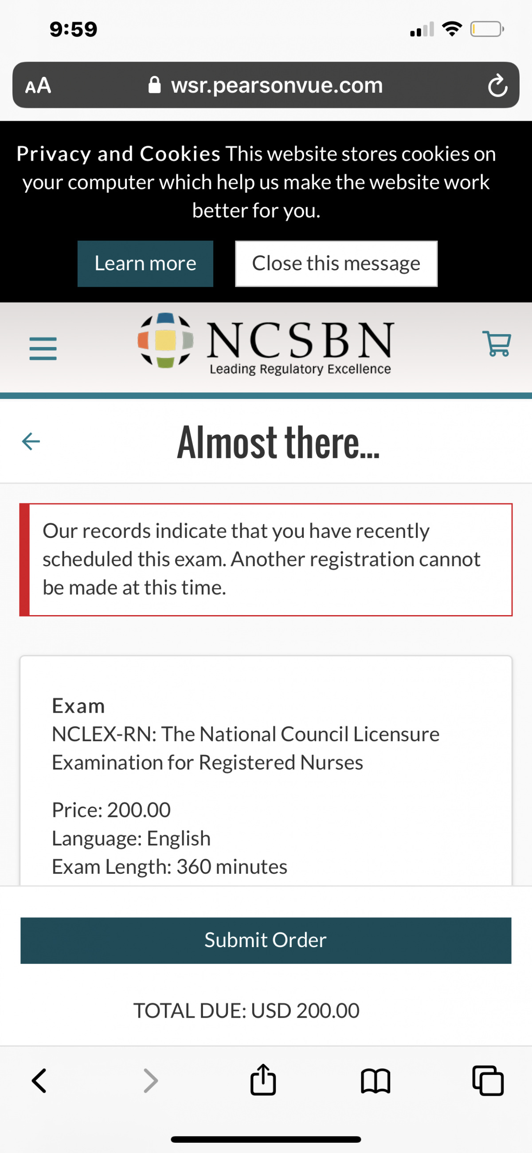Tap the home indicator bar

pos(266,1139)
